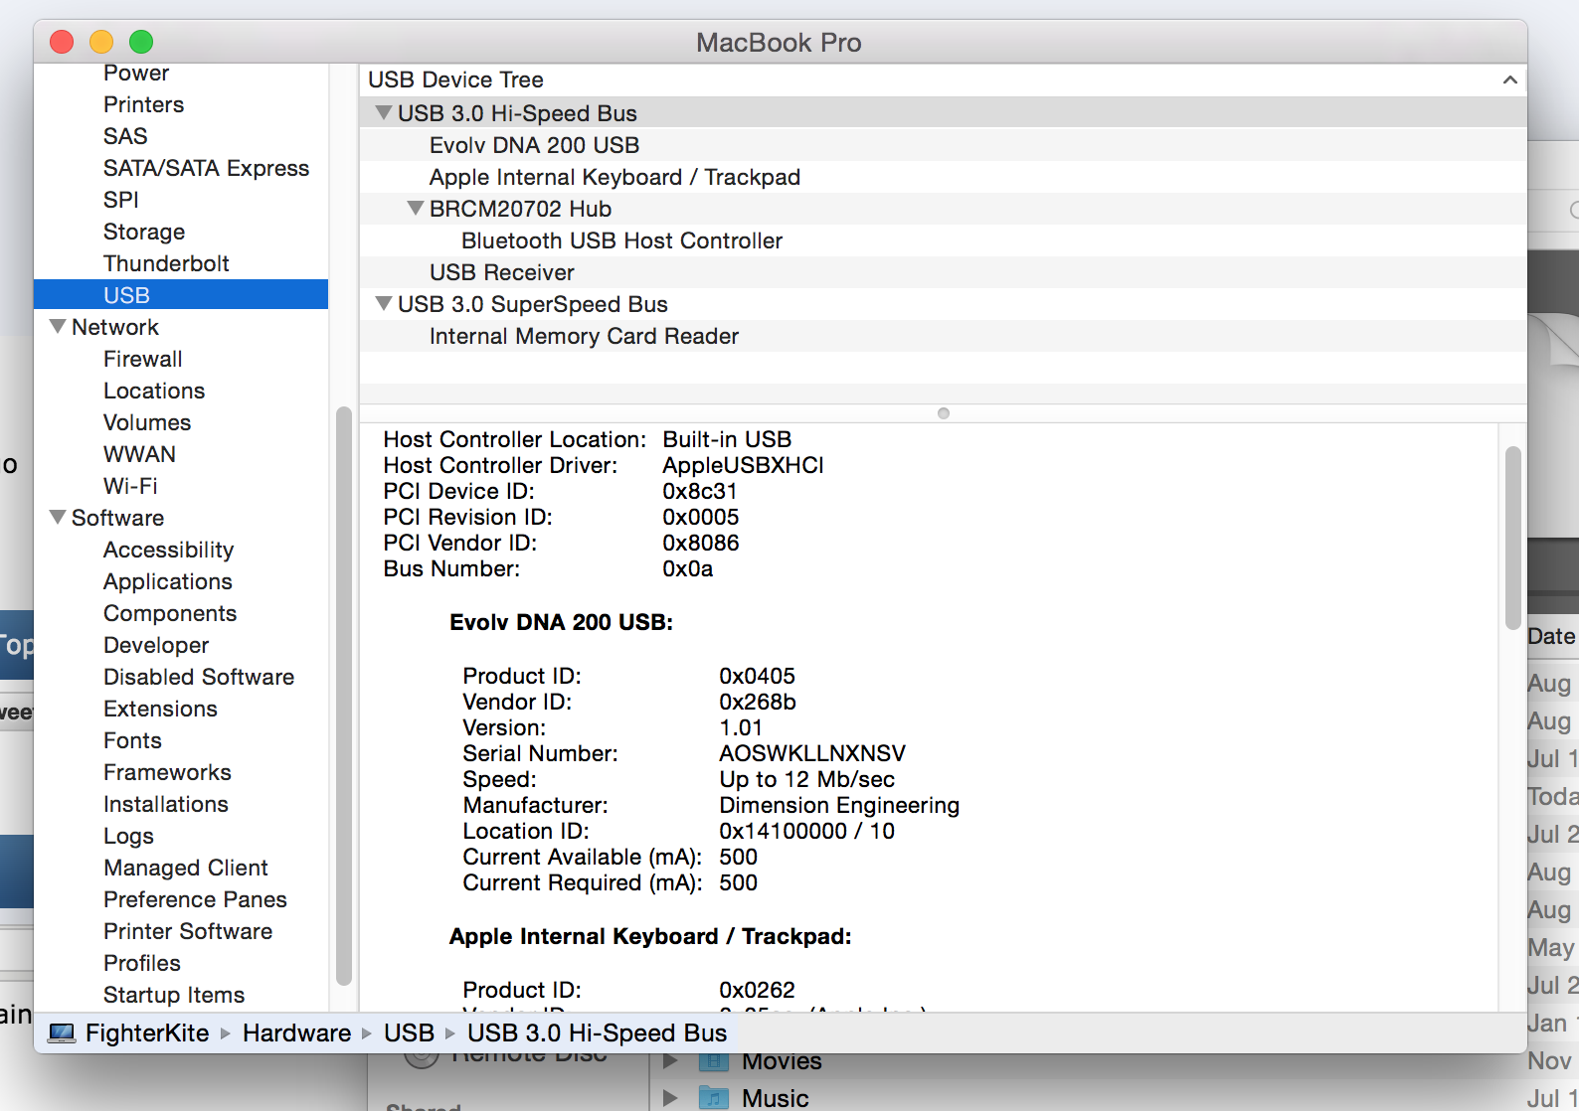
Task: Collapse the Network sidebar section
Action: tap(58, 327)
